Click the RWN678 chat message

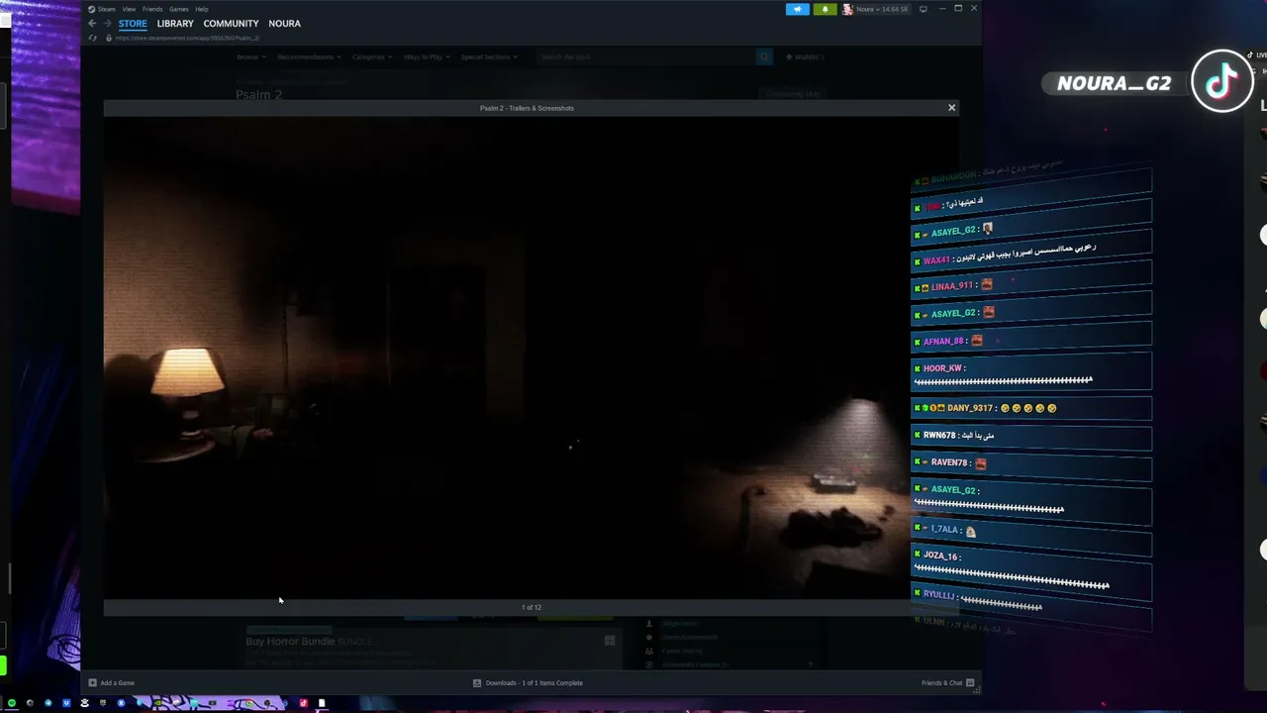pyautogui.click(x=1030, y=435)
